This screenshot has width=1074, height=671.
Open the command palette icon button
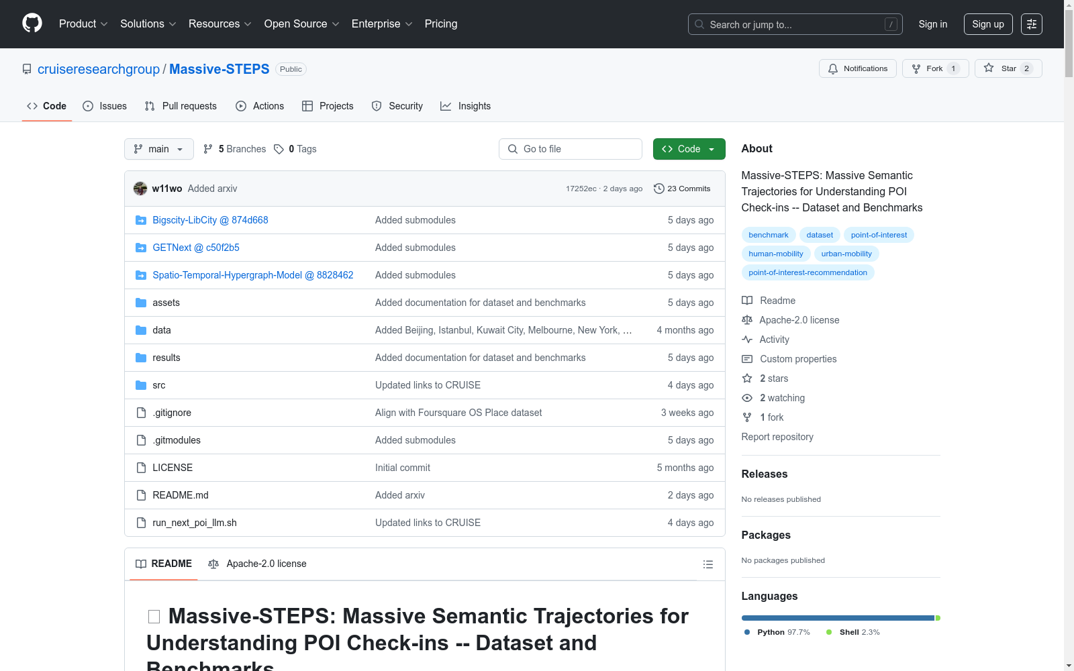pyautogui.click(x=1032, y=24)
